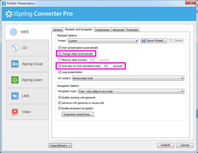This screenshot has height=153, width=198.
Task: Switch to the General tab
Action: [58, 30]
